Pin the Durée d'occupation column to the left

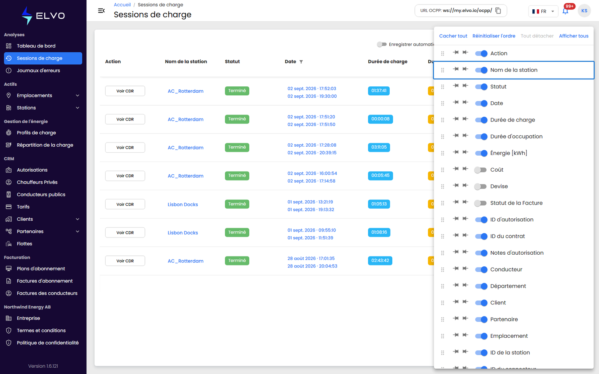tap(456, 135)
